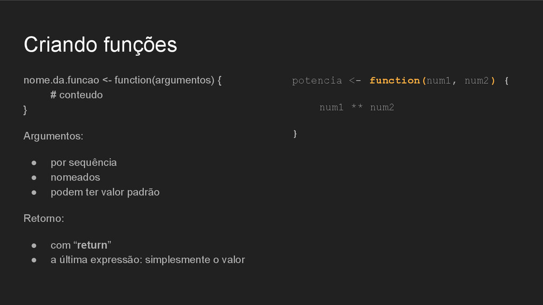Click the 'por sequência' bullet item
The width and height of the screenshot is (543, 305).
coord(84,163)
